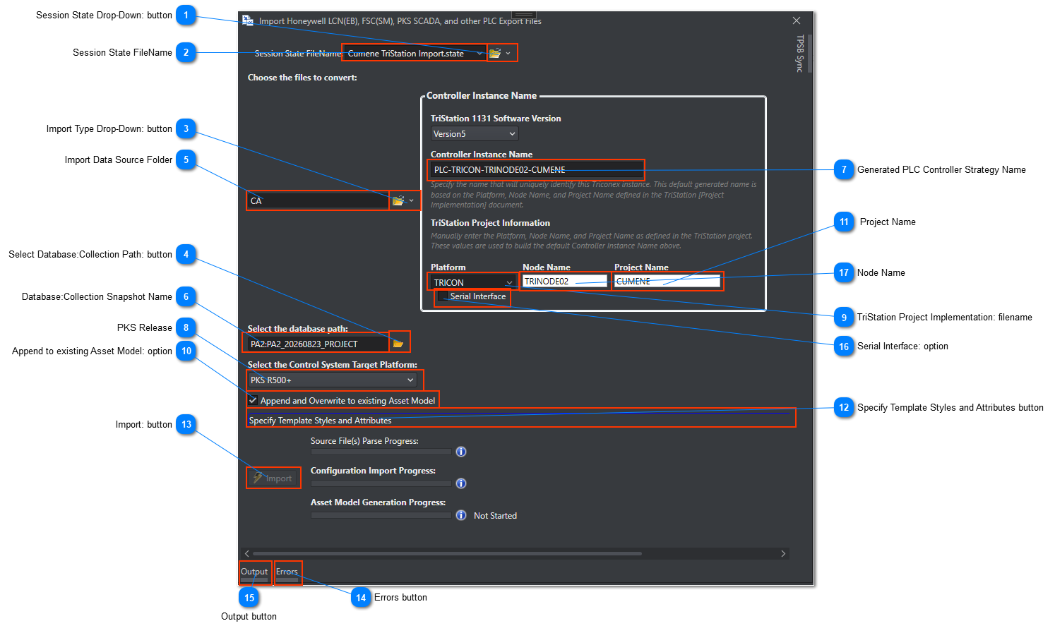The image size is (1055, 633).
Task: Click the horizontal scrollbar right arrow
Action: point(783,554)
